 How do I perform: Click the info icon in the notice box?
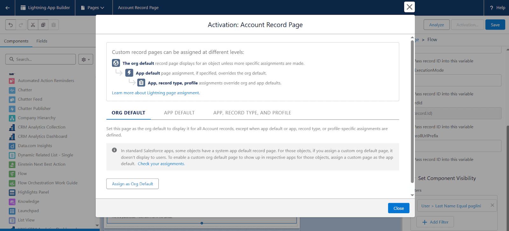(x=115, y=150)
